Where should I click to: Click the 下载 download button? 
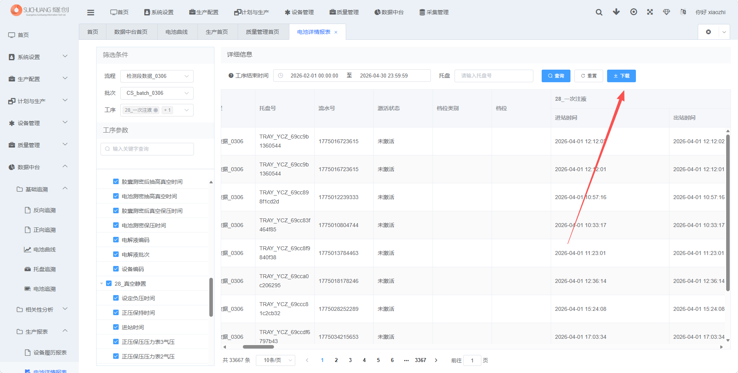click(621, 76)
